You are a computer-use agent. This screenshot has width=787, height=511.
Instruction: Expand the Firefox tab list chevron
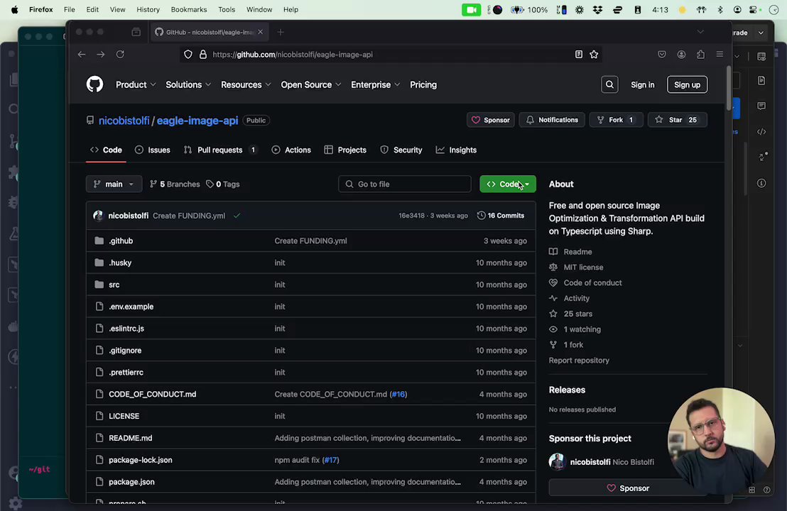[700, 32]
